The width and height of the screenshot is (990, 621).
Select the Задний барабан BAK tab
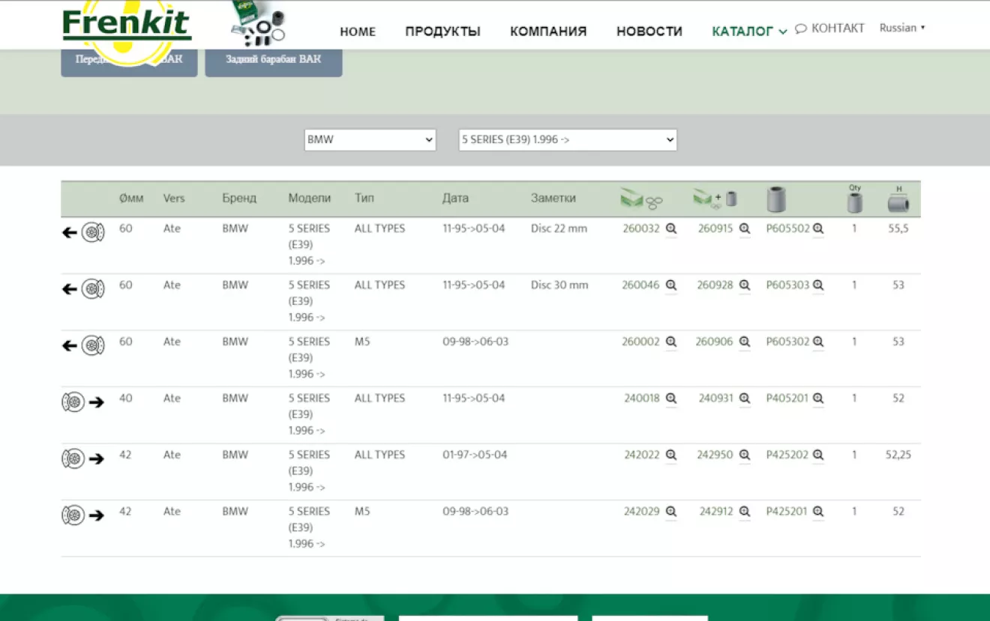tap(274, 61)
